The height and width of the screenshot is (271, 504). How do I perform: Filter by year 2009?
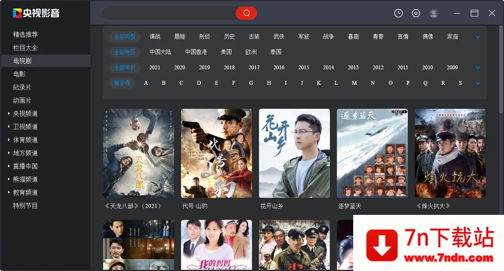point(452,67)
